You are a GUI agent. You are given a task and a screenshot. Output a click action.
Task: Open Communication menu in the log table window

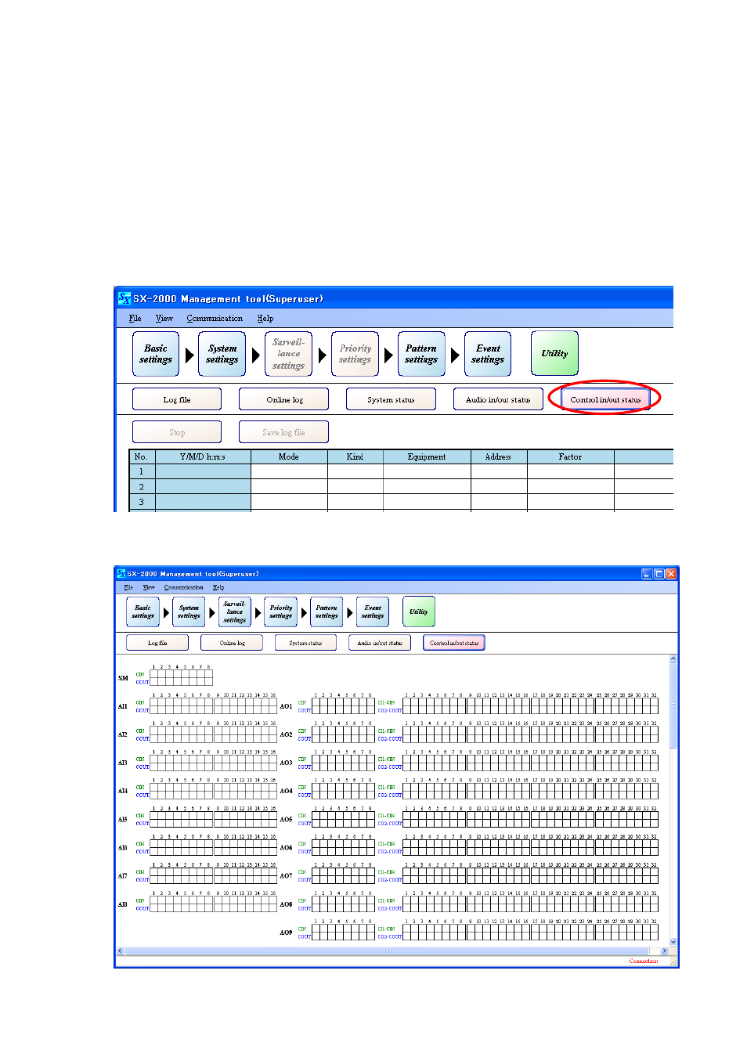tap(215, 319)
